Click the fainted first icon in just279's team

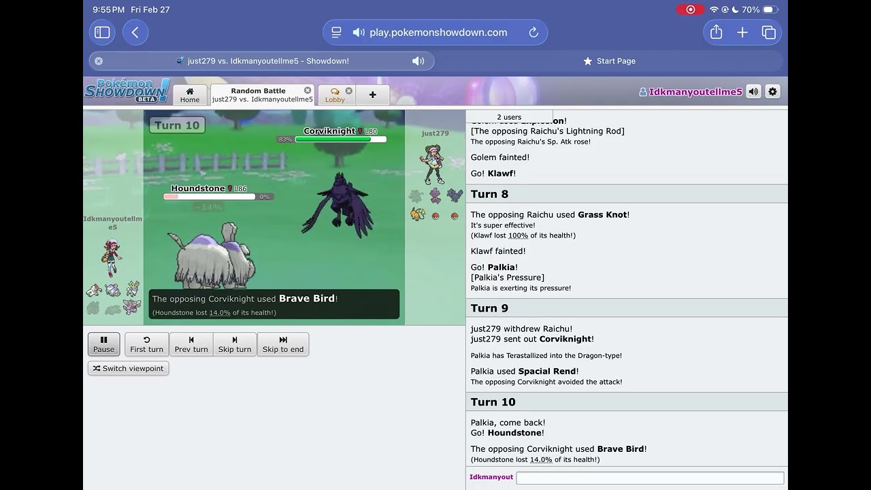416,196
